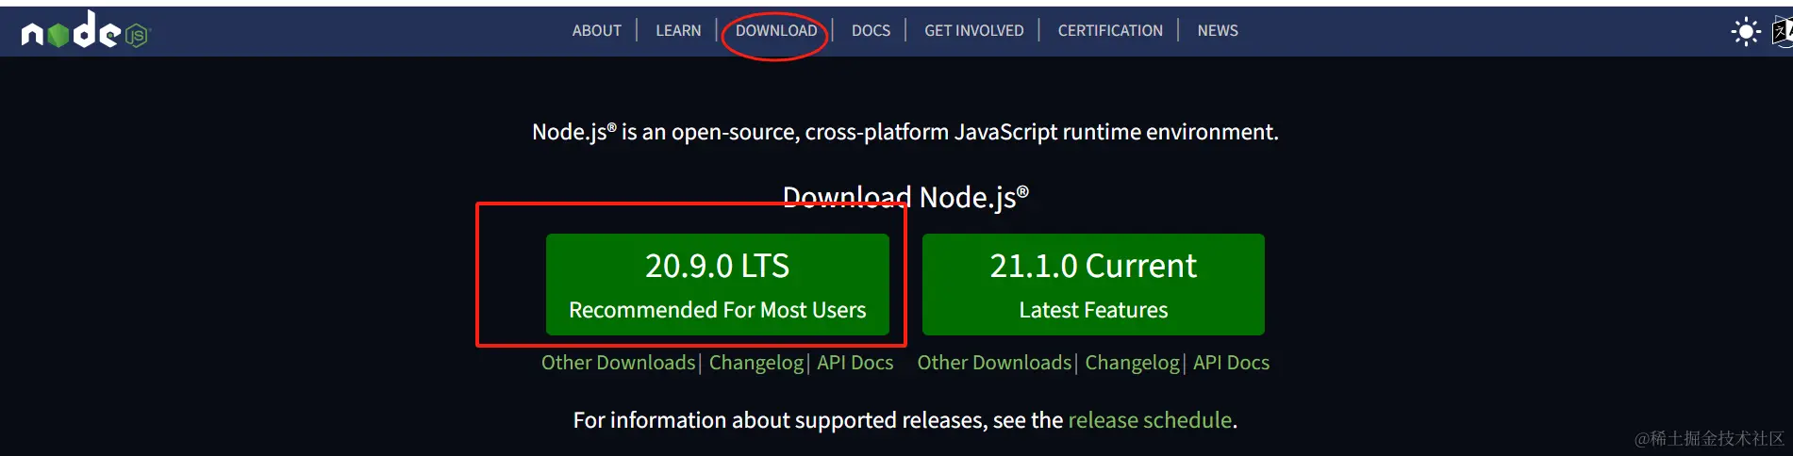Viewport: 1793px width, 456px height.
Task: Open the ABOUT menu item
Action: (596, 30)
